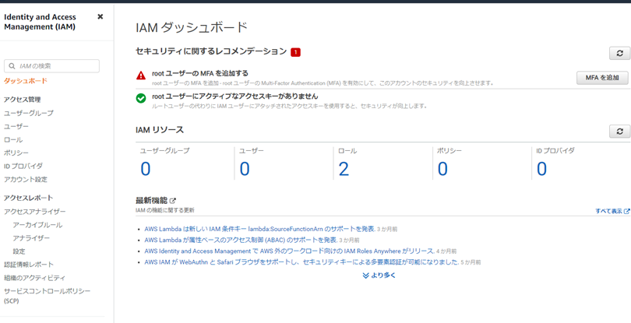Image resolution: width=631 pixels, height=323 pixels.
Task: Click the IAM リソース heading
Action: [x=160, y=130]
